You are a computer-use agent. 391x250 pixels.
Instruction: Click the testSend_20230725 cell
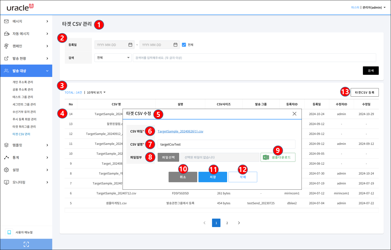click(261, 203)
